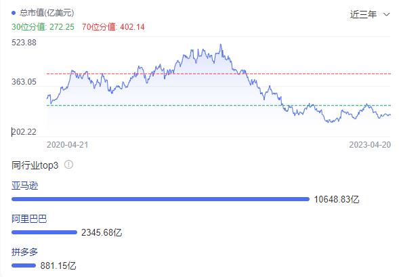Click the green dashed 30th percentile line
The image size is (399, 277).
click(218, 105)
